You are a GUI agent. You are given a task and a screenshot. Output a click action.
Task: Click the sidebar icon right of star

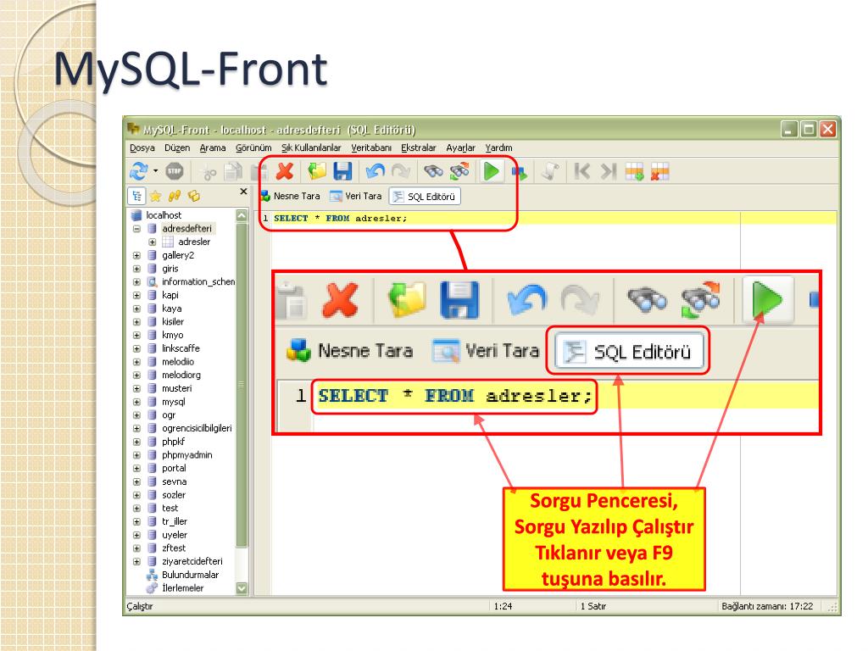(x=175, y=196)
